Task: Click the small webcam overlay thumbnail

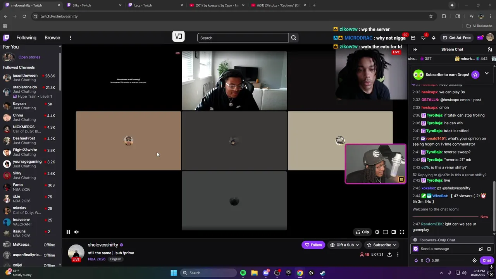Action: tap(375, 164)
